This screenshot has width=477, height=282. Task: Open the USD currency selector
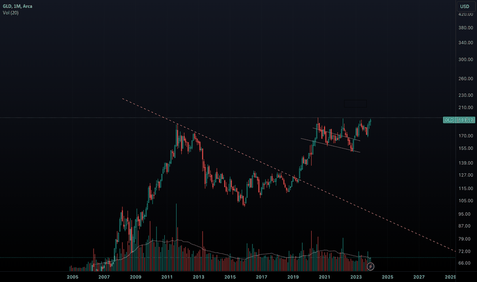[465, 6]
